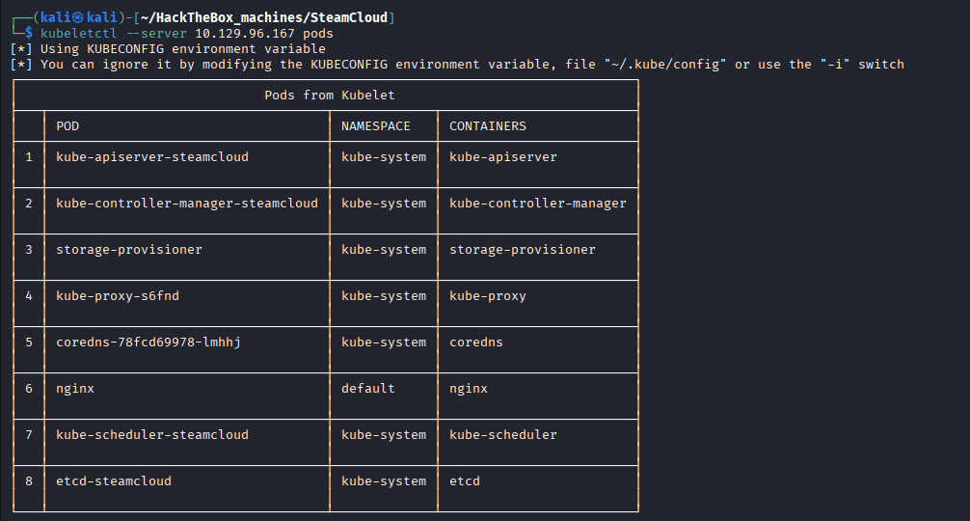Select the kube-proxy-s6fnd pod text
Viewport: 970px width, 521px height.
pos(118,296)
